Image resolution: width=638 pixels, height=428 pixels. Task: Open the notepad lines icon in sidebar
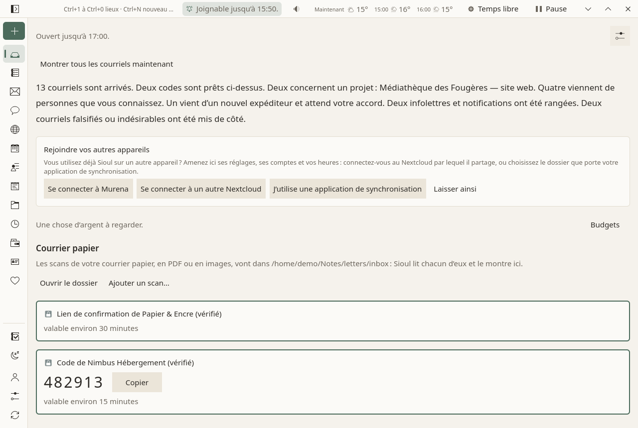(15, 186)
